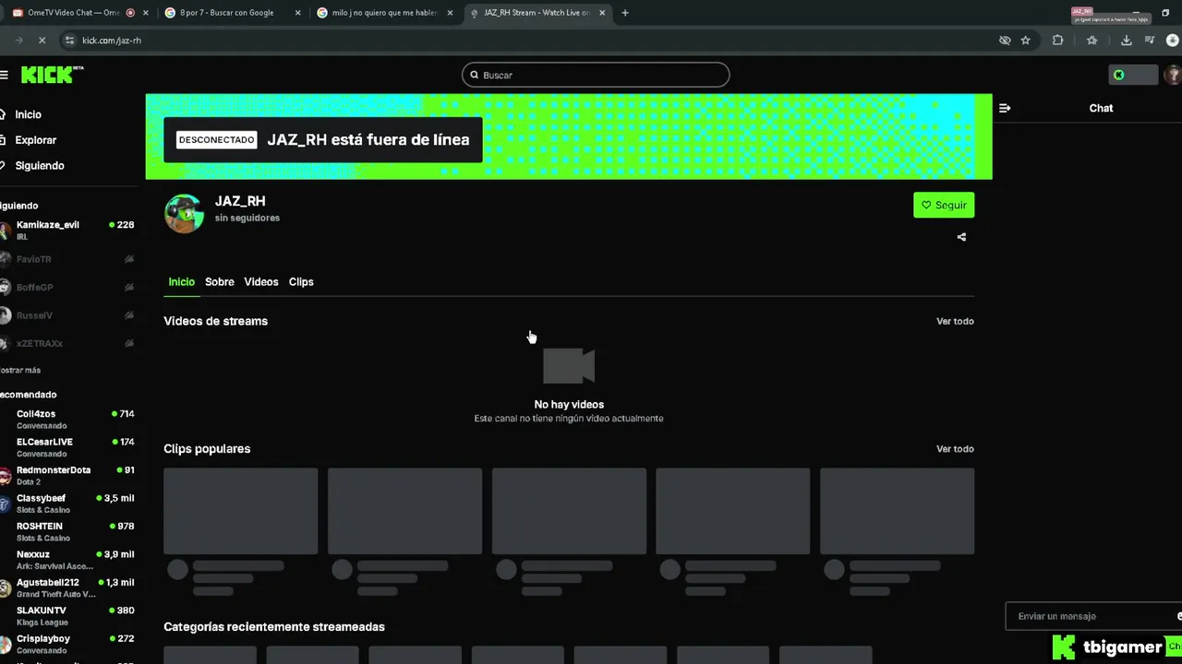Click the browser forward arrow
The image size is (1182, 664).
(x=19, y=41)
